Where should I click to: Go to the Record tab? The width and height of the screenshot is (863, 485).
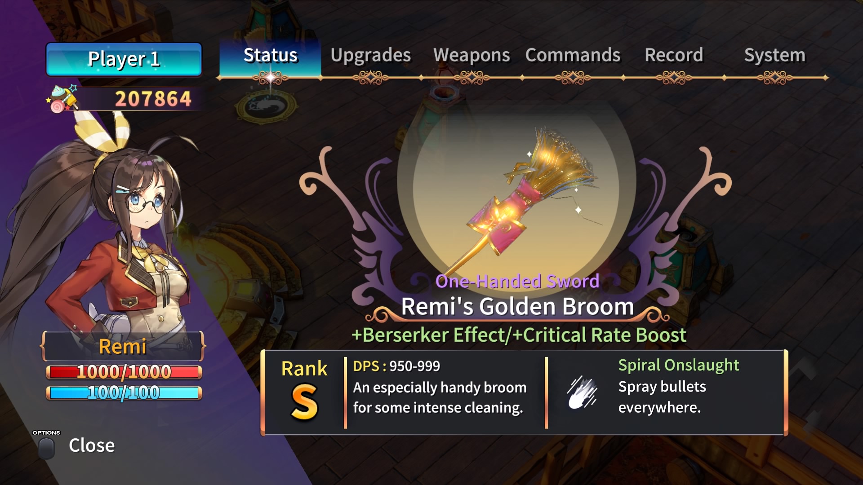[674, 55]
